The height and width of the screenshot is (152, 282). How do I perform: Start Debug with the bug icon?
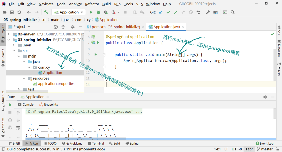click(x=98, y=12)
